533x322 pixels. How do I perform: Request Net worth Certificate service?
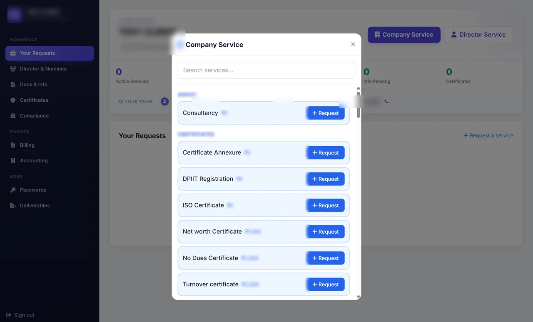click(326, 232)
